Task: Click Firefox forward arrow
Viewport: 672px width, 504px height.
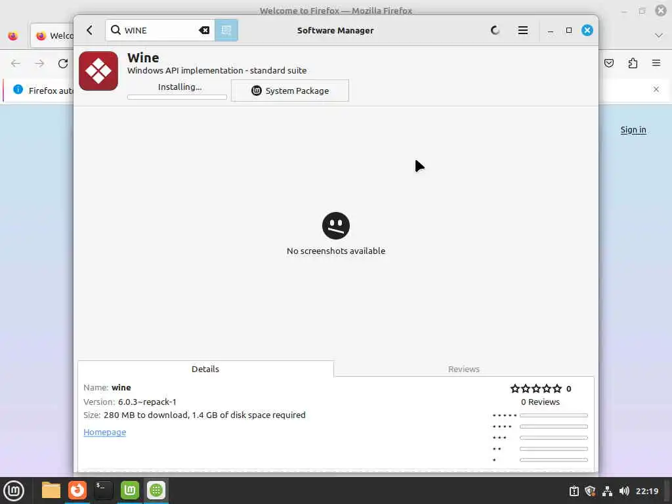Action: tap(39, 64)
